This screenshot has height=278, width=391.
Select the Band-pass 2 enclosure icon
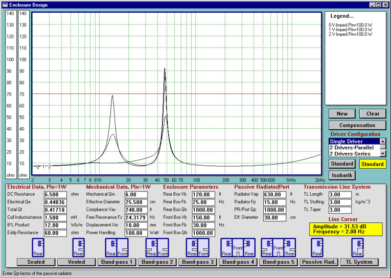coord(157,247)
